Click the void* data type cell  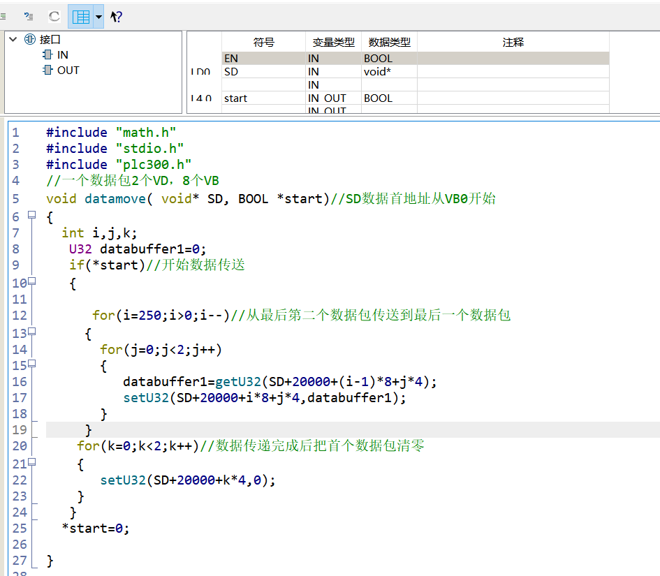tap(389, 71)
